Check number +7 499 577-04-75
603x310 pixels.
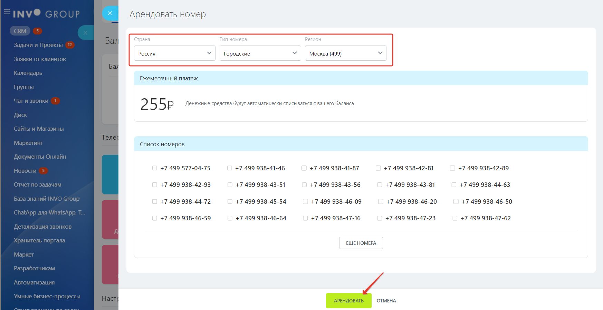coord(155,168)
